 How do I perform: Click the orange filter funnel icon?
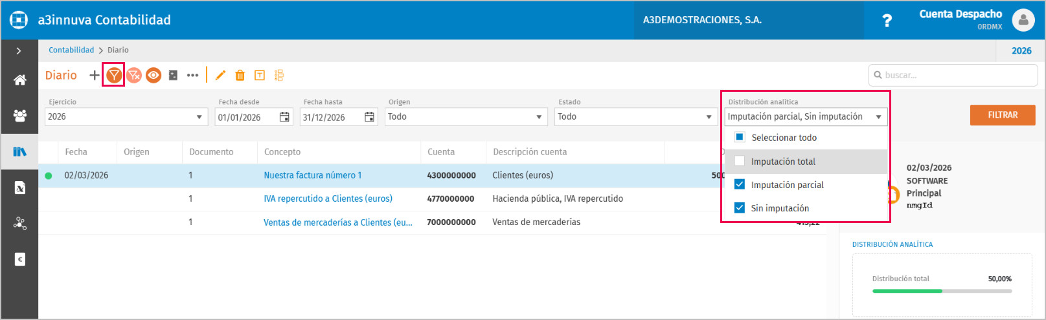[114, 75]
